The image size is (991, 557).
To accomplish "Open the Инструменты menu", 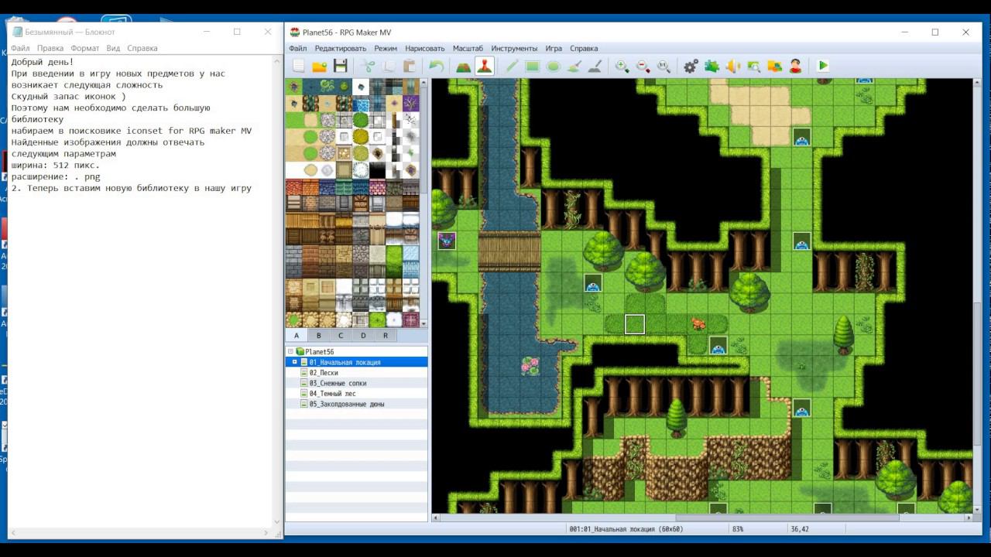I will coord(514,48).
